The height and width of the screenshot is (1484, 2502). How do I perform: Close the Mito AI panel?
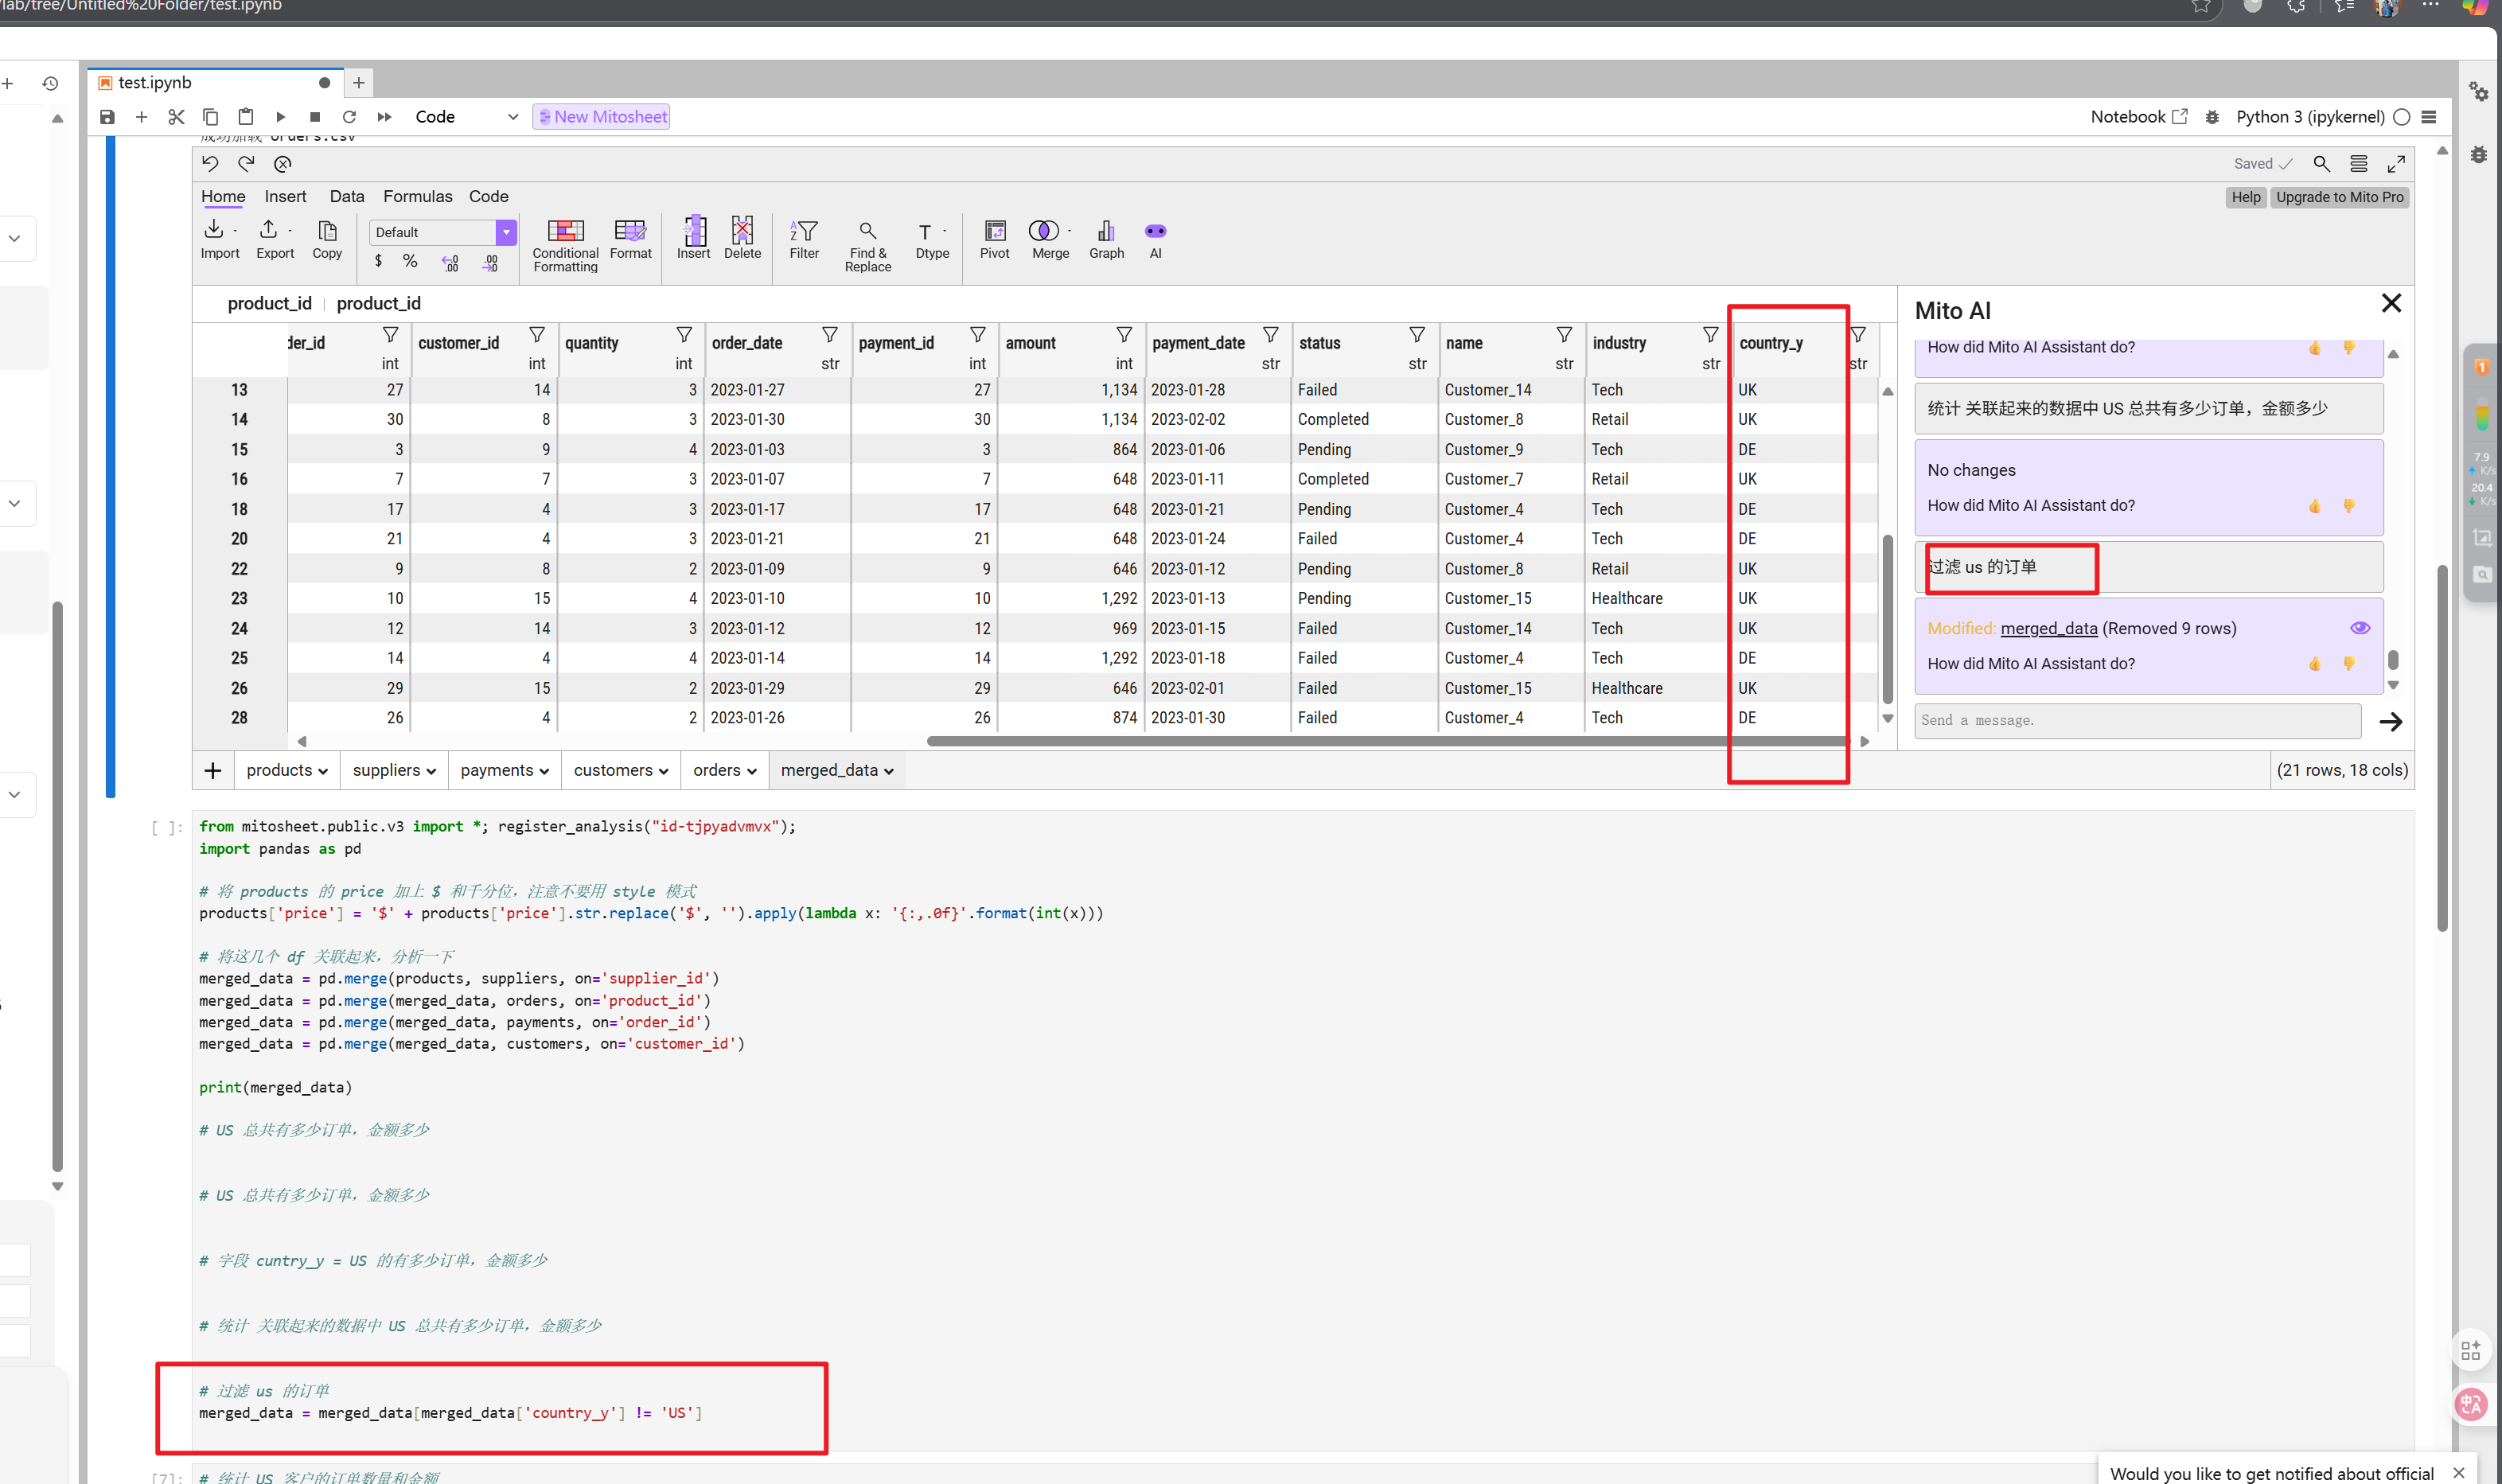2390,303
